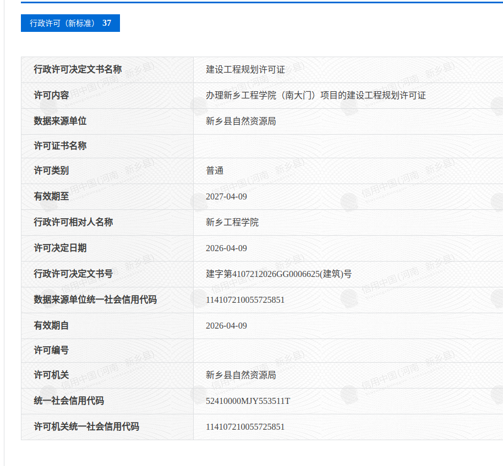Click 新乡工程学院 in the 行政许可相对人名称 row
Screen dimensions: 503x466
click(232, 223)
